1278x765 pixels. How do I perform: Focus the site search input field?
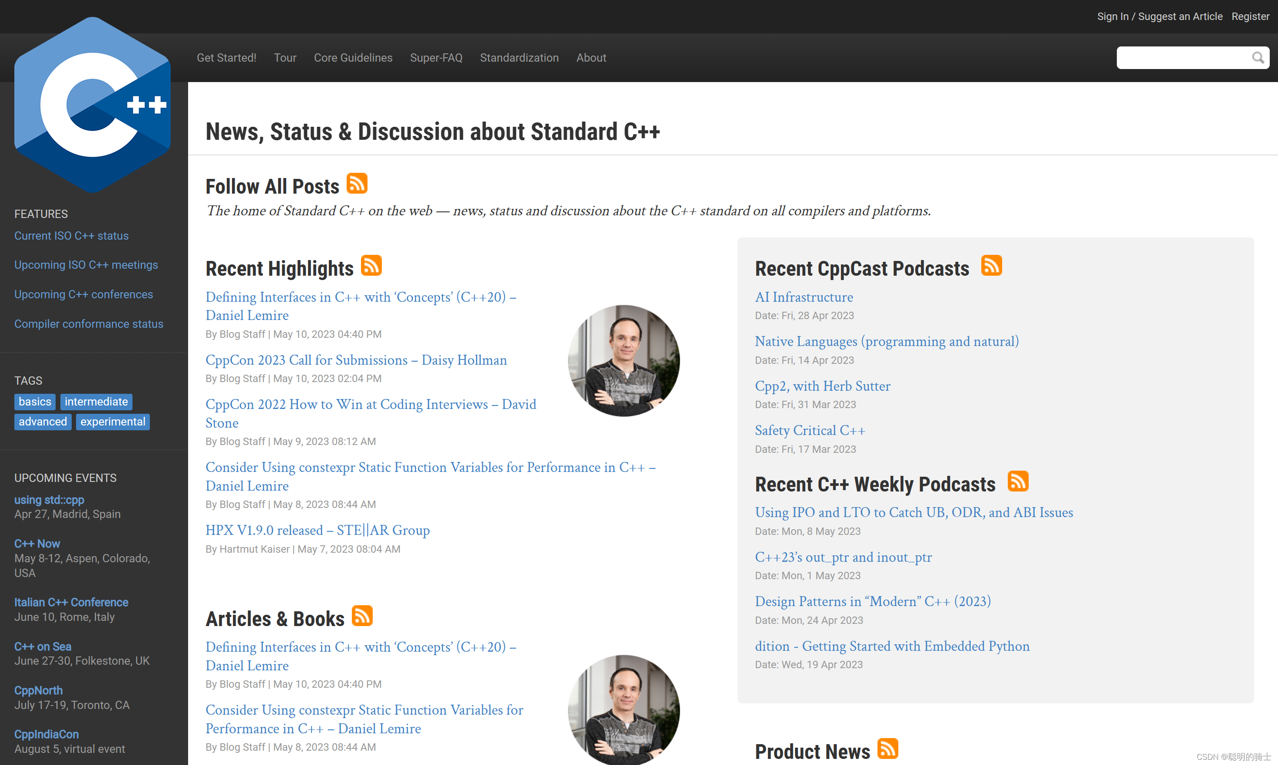point(1181,58)
